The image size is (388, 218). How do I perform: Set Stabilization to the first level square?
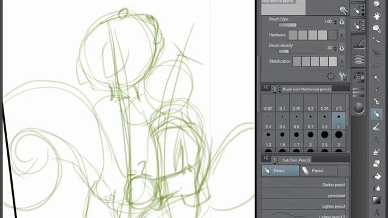296,61
